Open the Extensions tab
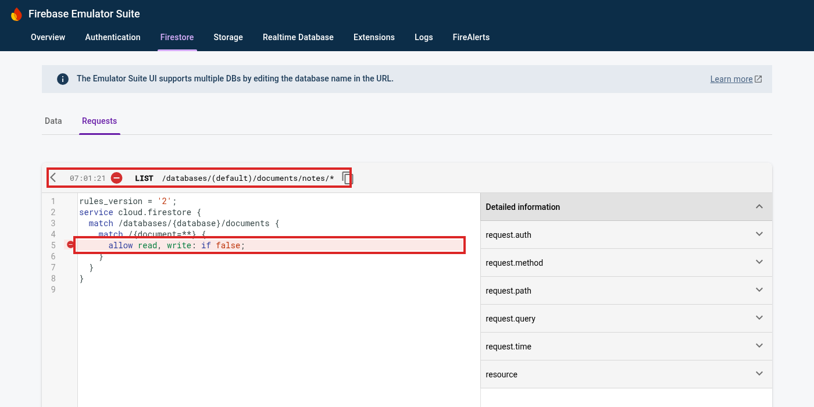The image size is (814, 407). (374, 37)
